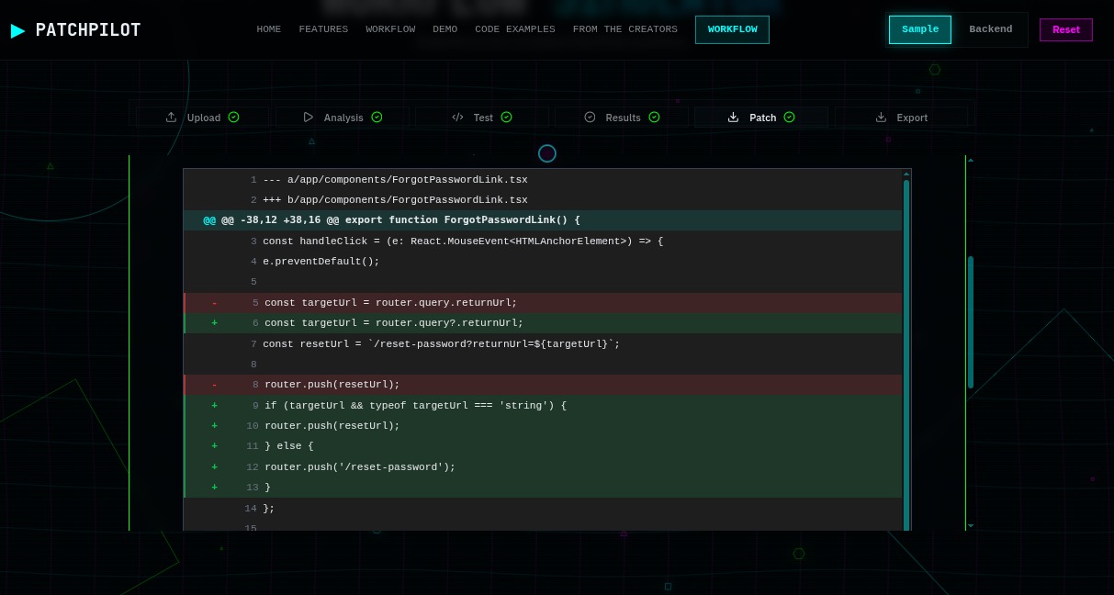This screenshot has height=595, width=1114.
Task: Click removed line 'router.query.returnUrl;'
Action: pyautogui.click(x=543, y=303)
